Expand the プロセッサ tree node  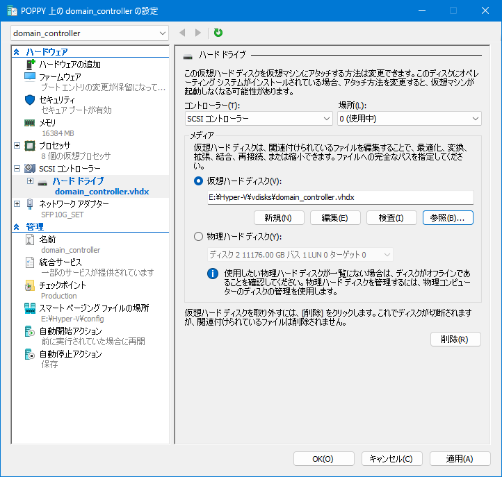17,146
